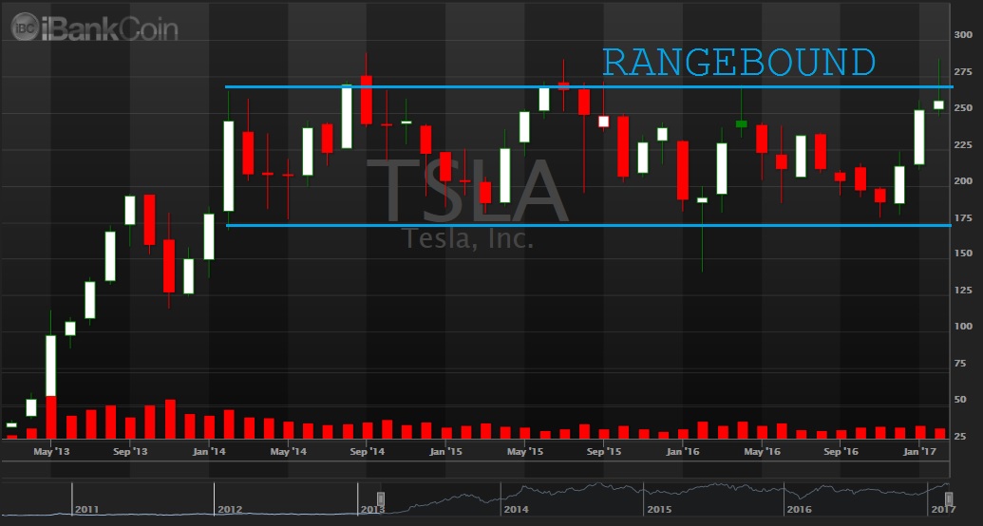This screenshot has height=526, width=983.
Task: Click 2016 in the navigator timeline
Action: [x=802, y=510]
